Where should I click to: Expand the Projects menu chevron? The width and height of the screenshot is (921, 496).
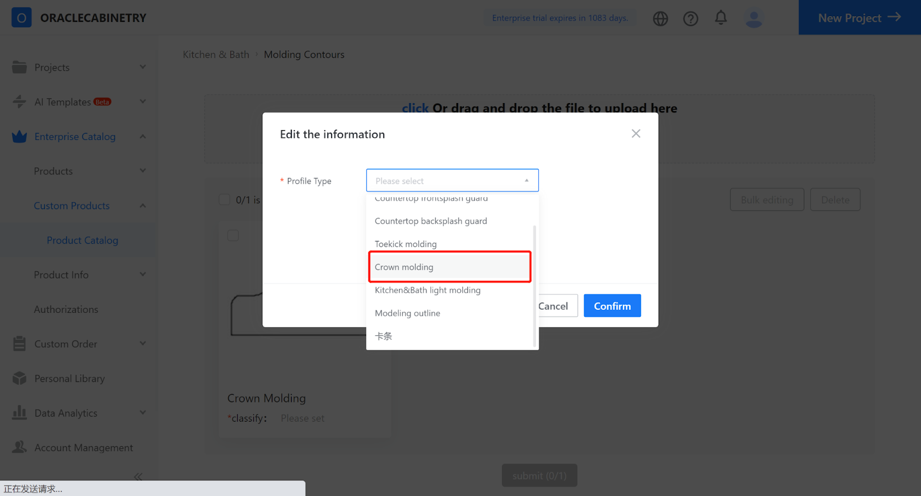point(143,67)
